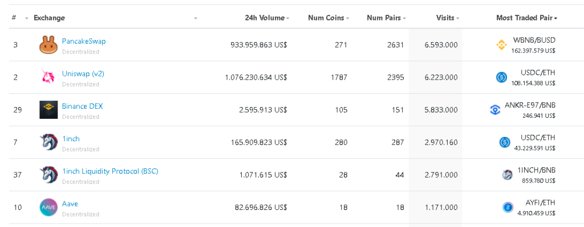
Task: Open the Uniswap (v2) exchange link
Action: pos(83,73)
